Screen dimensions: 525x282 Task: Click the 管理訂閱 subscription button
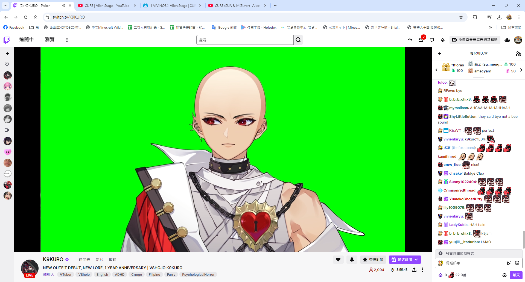(x=373, y=260)
